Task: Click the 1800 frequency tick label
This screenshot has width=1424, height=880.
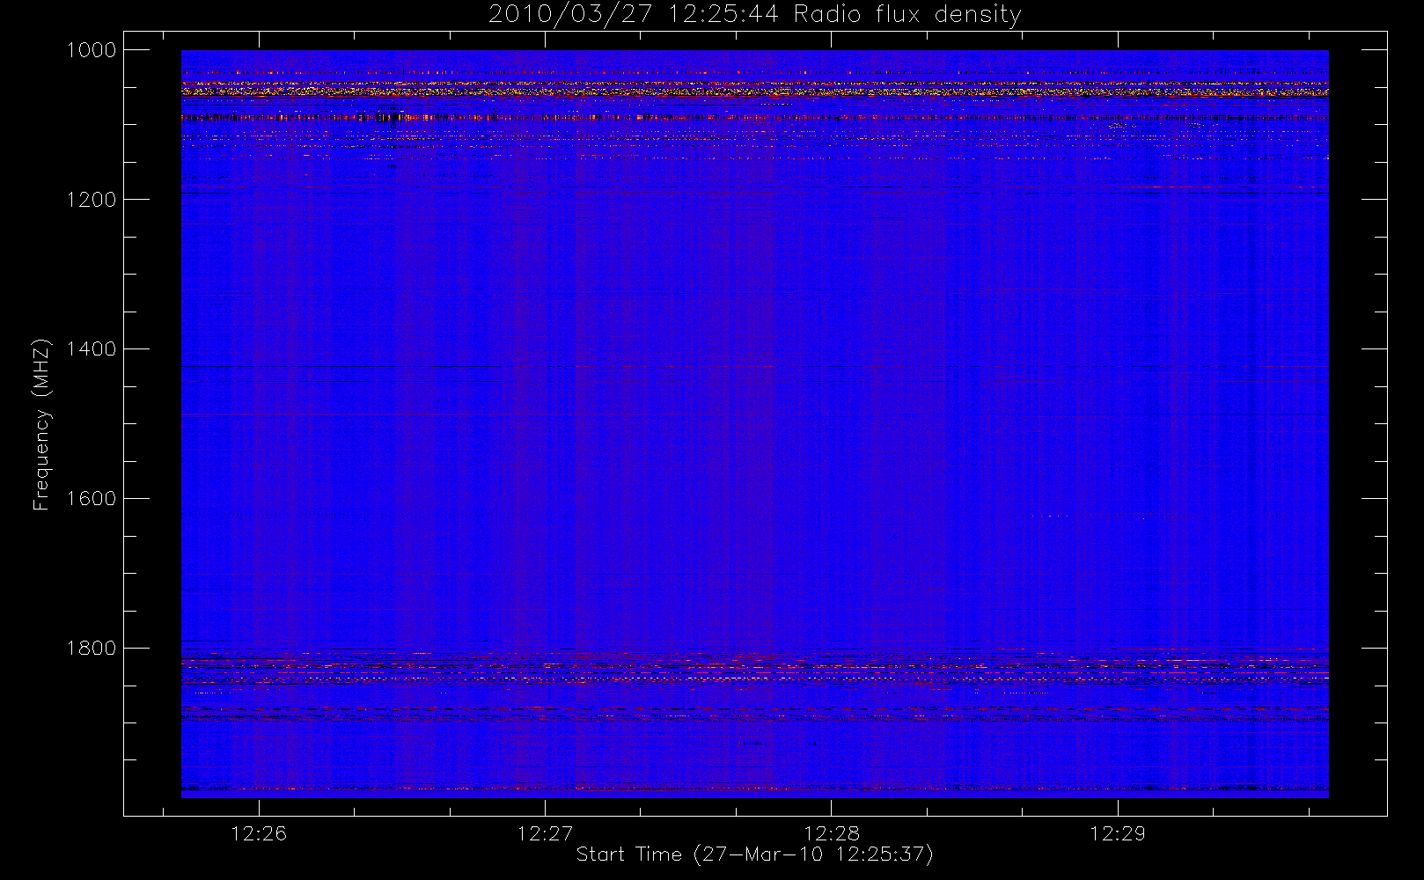Action: (x=92, y=649)
